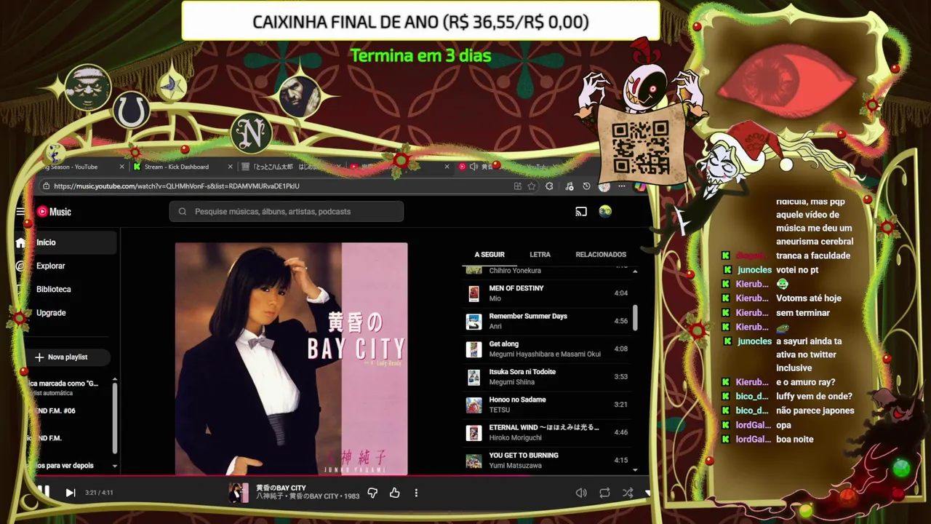The height and width of the screenshot is (524, 931).
Task: Click the YOU GET TO BURNING thumbnail
Action: click(x=474, y=461)
